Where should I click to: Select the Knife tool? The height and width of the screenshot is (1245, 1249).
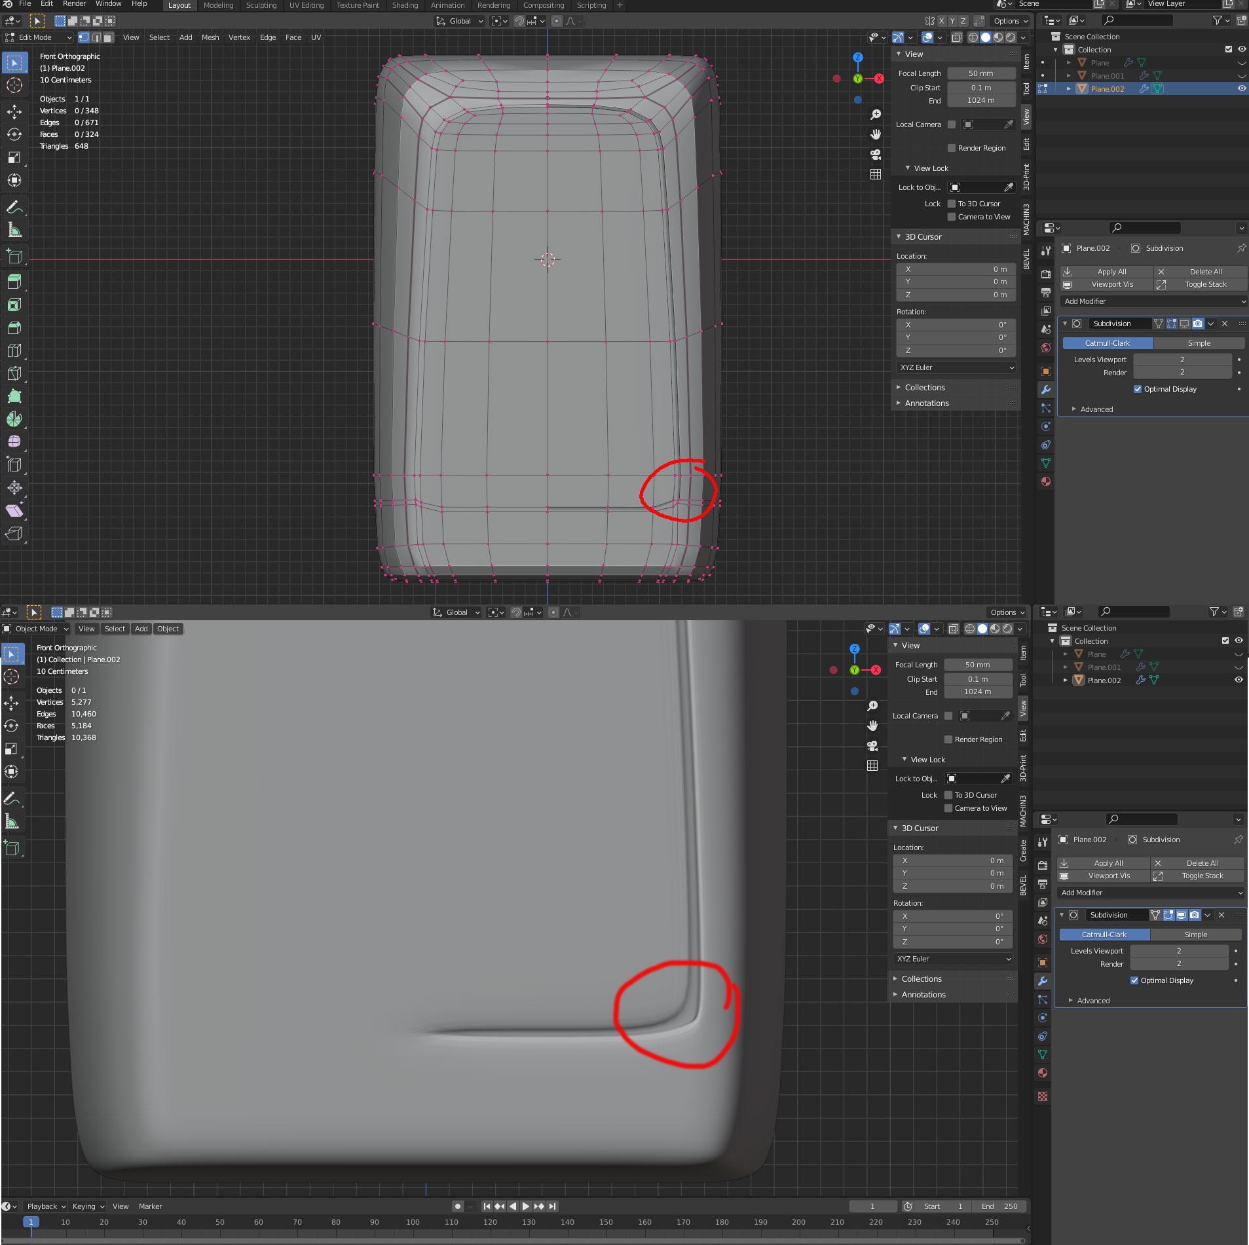tap(14, 373)
